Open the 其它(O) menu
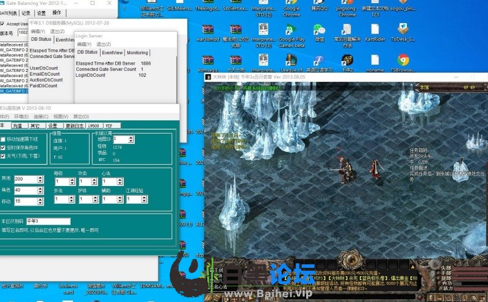This screenshot has width=488, height=302. click(81, 117)
